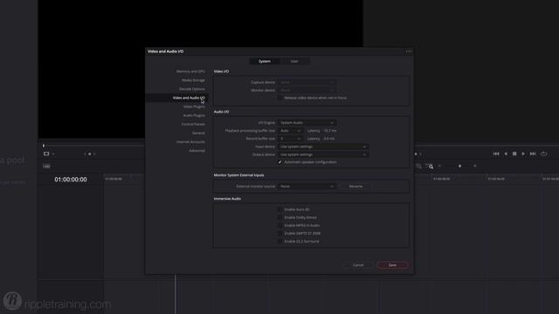Open Playback processing buffer size dropdown
The width and height of the screenshot is (559, 314).
click(290, 131)
